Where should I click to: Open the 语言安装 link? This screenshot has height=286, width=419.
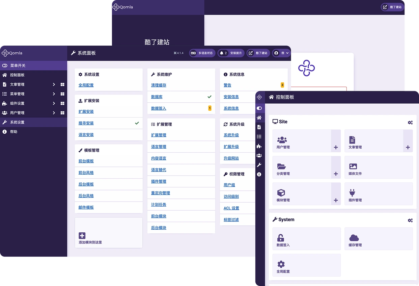(86, 135)
